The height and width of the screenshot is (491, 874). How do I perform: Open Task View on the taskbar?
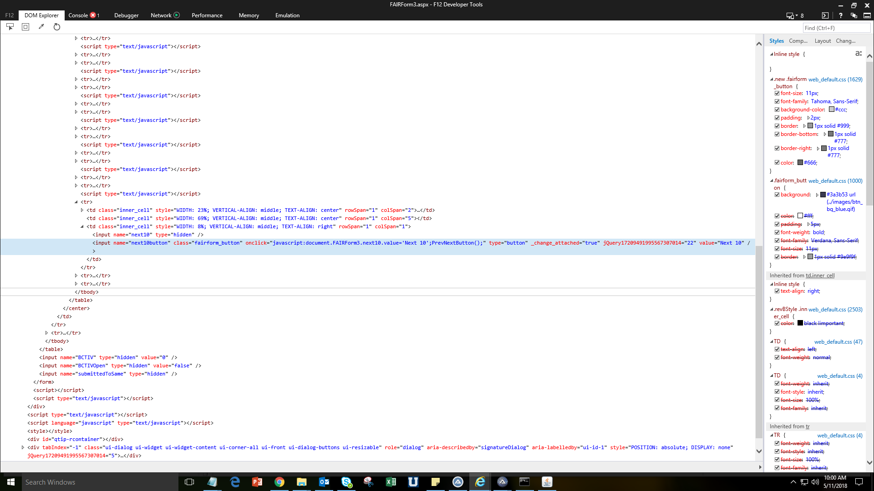click(189, 482)
